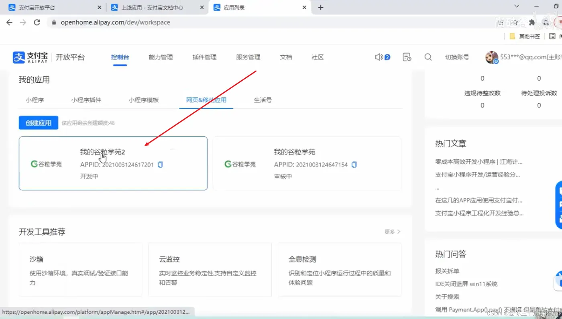Viewport: 562px width, 319px height.
Task: Open the 插件管理 menu
Action: [204, 57]
